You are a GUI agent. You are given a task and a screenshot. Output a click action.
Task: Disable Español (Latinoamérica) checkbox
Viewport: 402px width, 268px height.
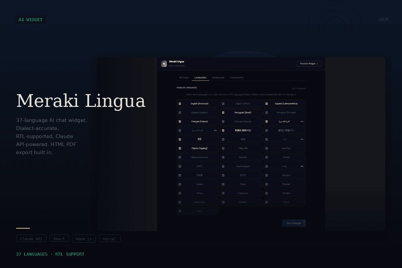point(266,104)
